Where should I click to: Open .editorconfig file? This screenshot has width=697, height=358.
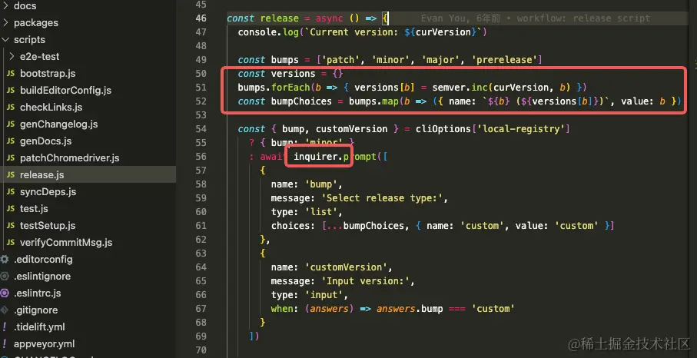click(43, 259)
